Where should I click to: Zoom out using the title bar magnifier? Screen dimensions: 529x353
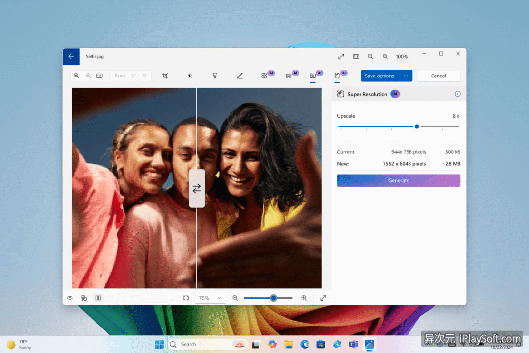[370, 56]
